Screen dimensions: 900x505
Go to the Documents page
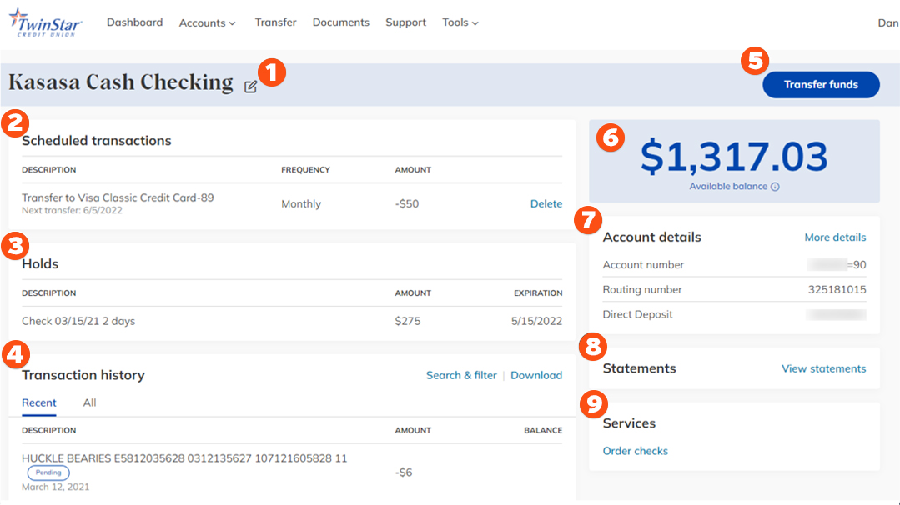(341, 22)
